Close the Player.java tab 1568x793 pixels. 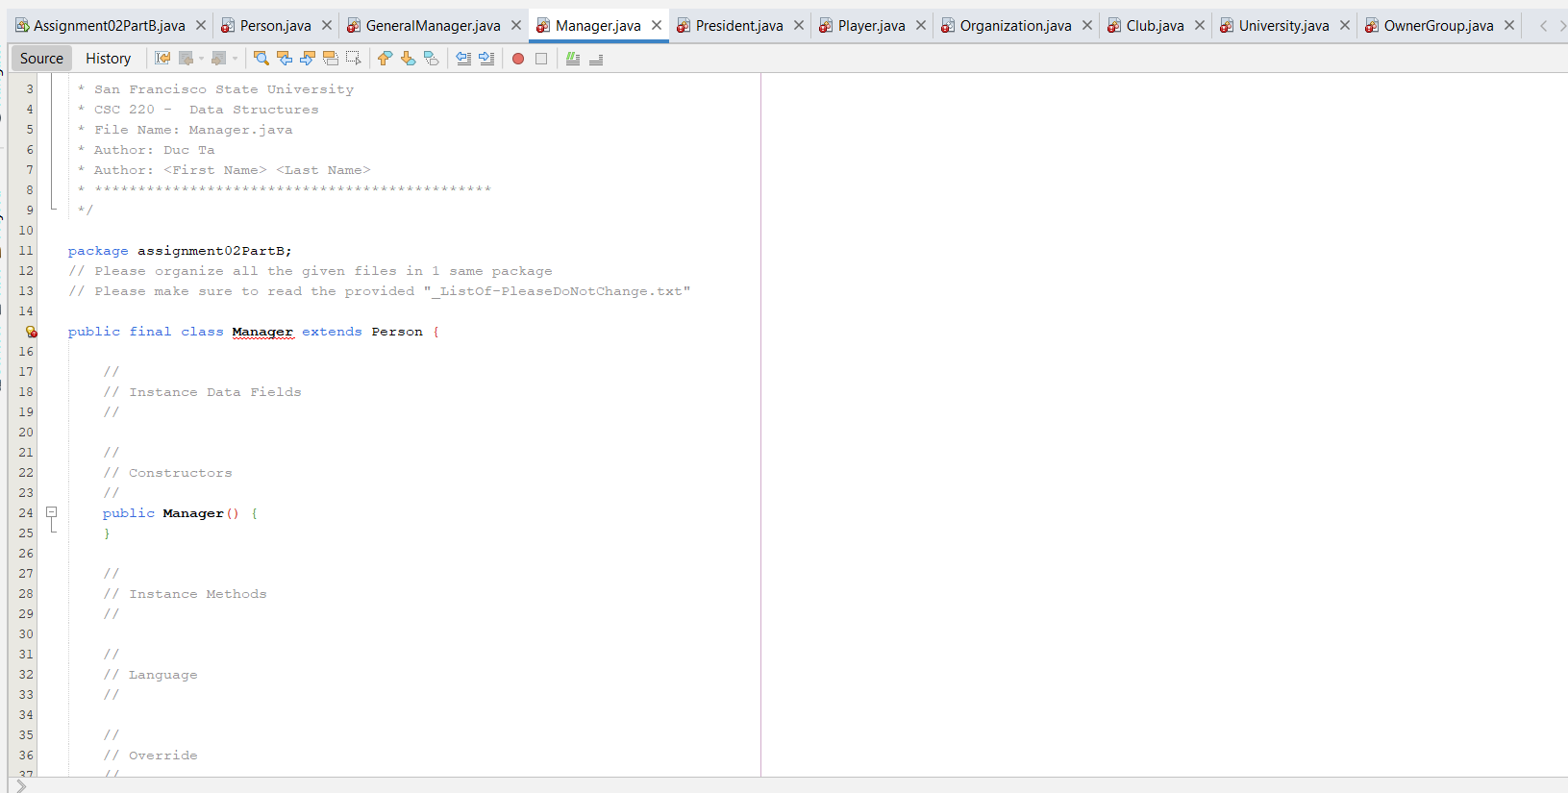coord(921,26)
